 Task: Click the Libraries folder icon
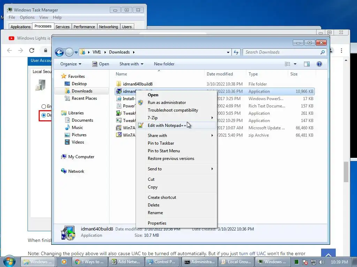(x=64, y=113)
